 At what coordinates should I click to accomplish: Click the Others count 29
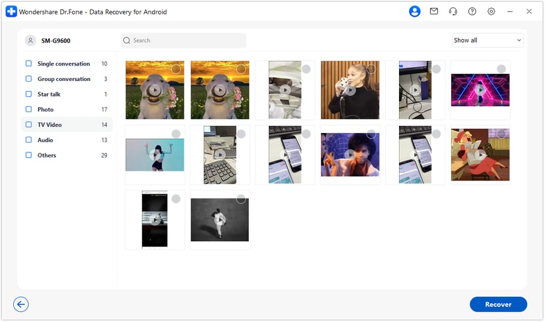[x=105, y=155]
